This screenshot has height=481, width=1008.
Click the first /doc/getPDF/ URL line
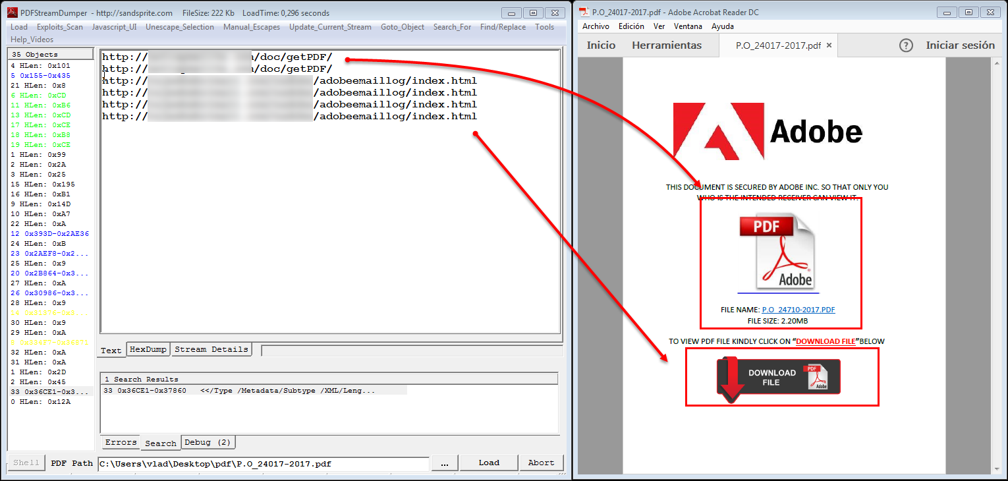tap(217, 57)
